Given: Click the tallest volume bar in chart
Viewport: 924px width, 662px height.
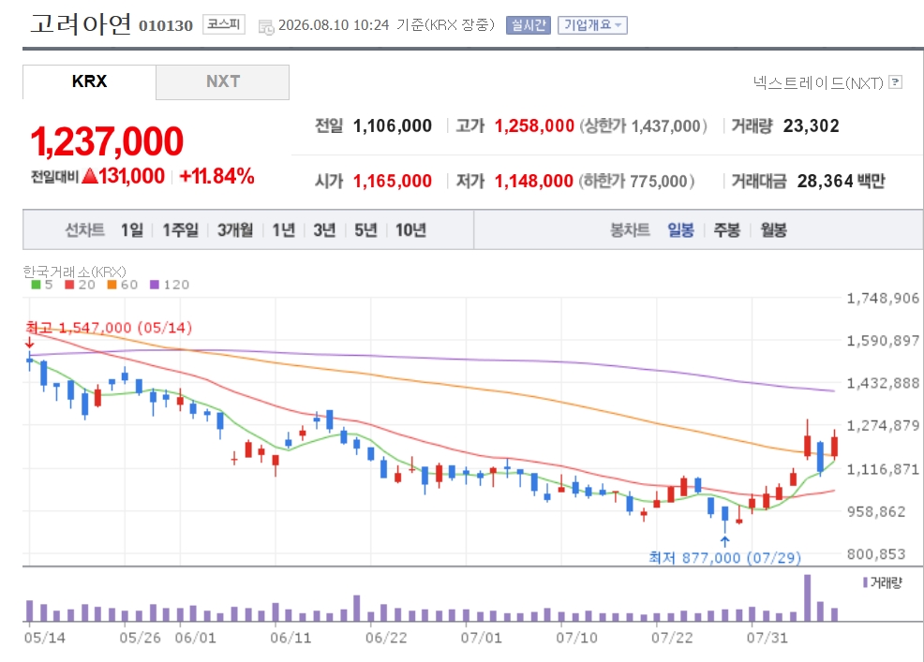Looking at the screenshot, I should (x=807, y=597).
